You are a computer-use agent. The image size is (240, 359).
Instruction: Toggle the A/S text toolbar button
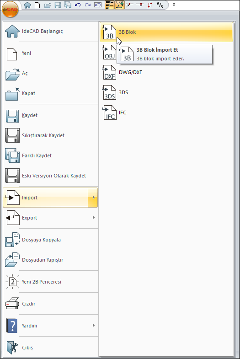tap(160, 5)
